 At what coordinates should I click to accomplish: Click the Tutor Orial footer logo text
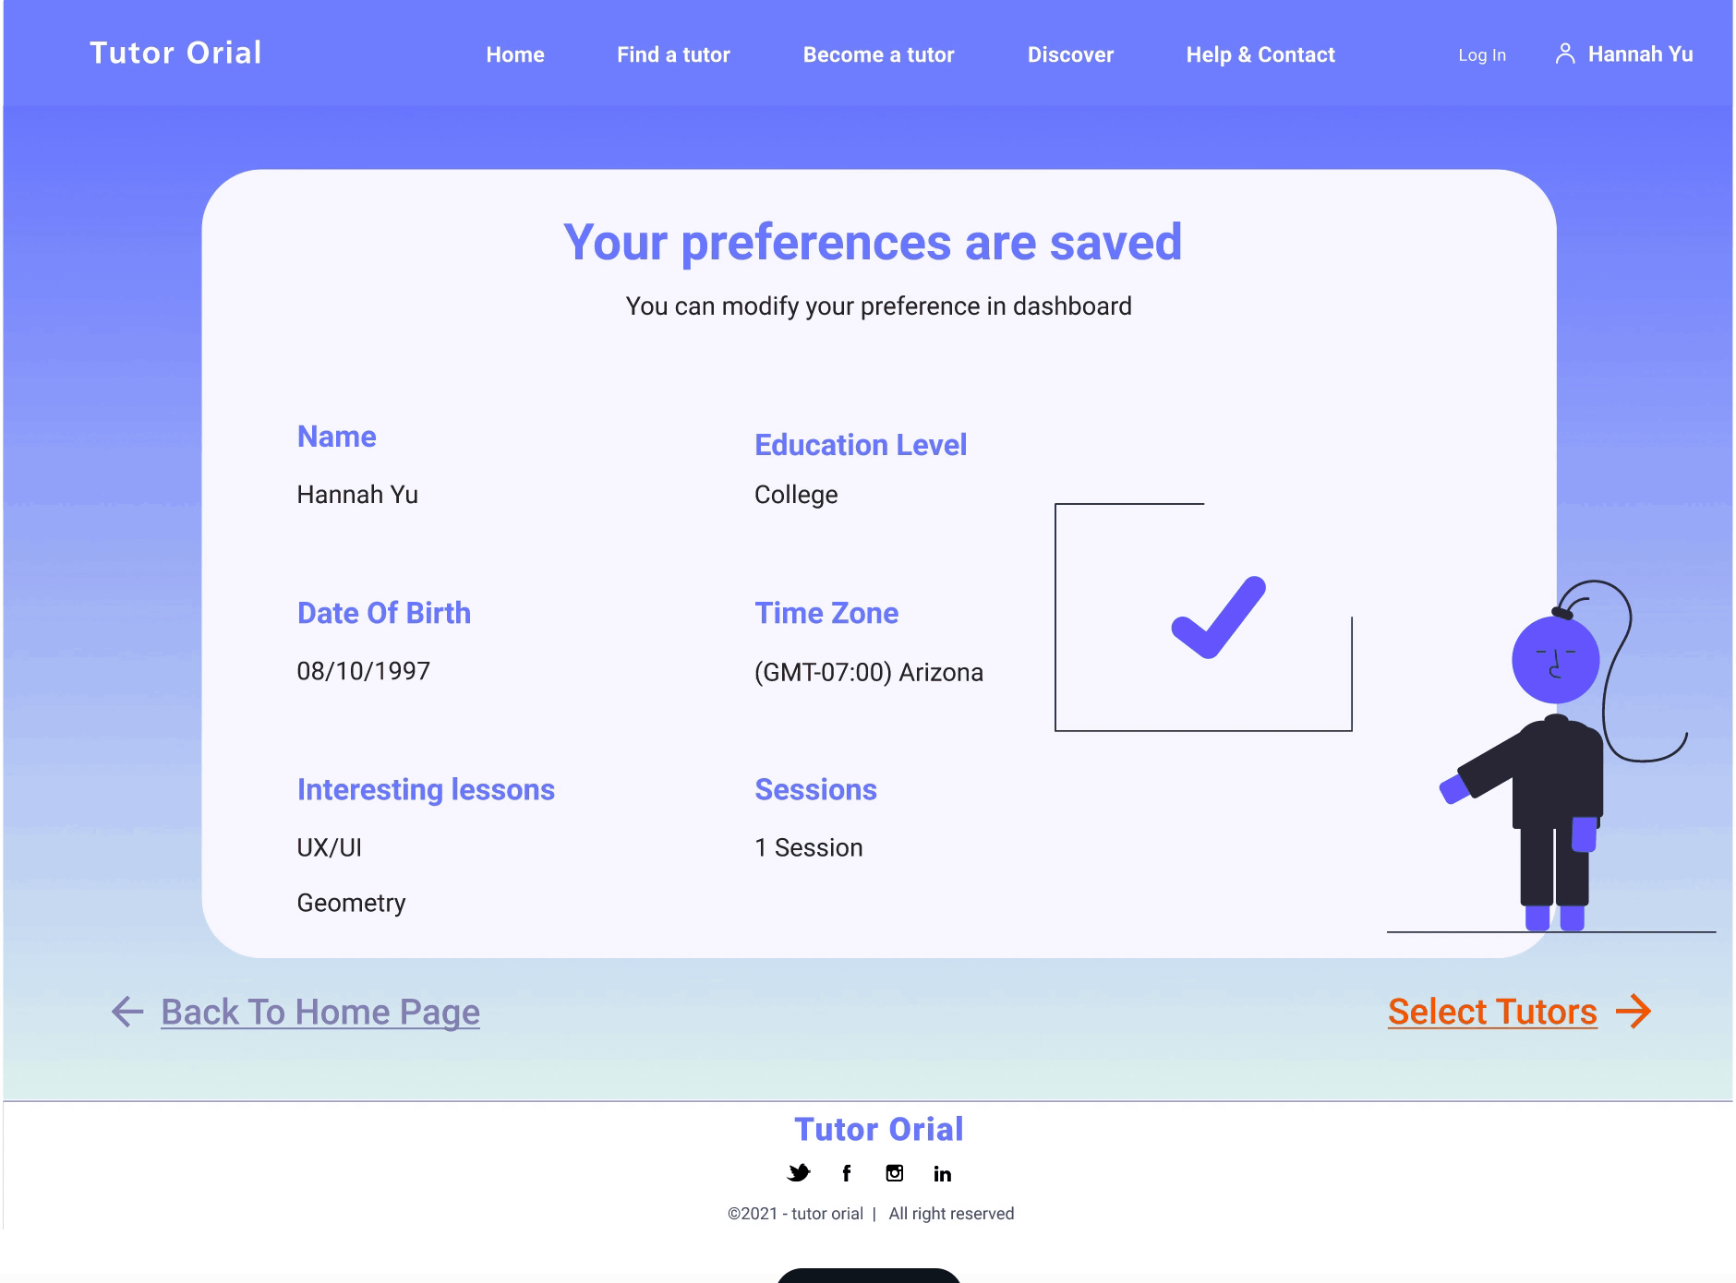[x=879, y=1129]
